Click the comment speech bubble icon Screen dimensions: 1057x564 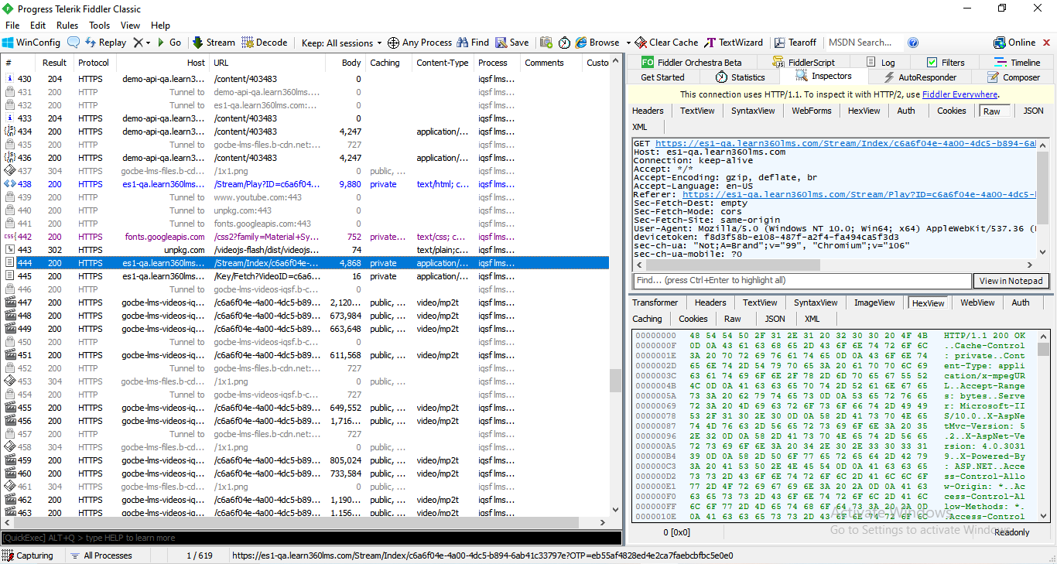pyautogui.click(x=74, y=43)
